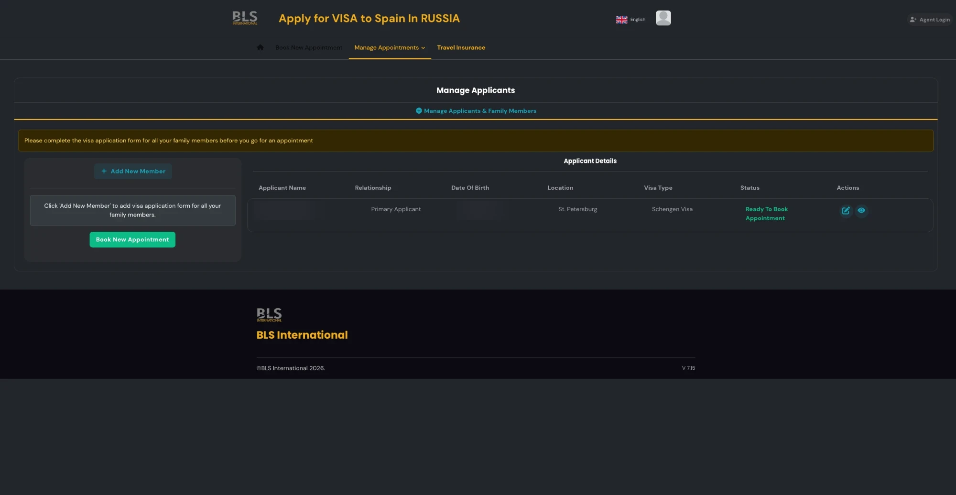
Task: Click the 'Manage Applicants' heading
Action: [x=476, y=90]
